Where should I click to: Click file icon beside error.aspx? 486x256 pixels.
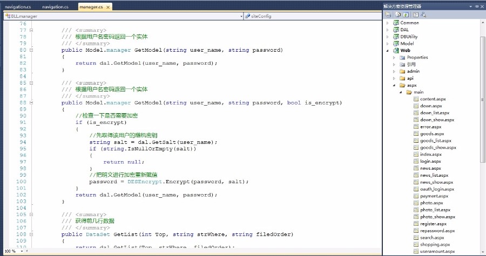(416, 127)
